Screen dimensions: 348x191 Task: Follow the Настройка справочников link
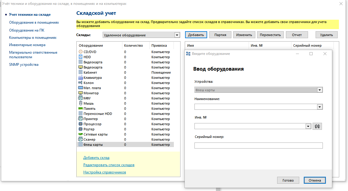pos(104,172)
